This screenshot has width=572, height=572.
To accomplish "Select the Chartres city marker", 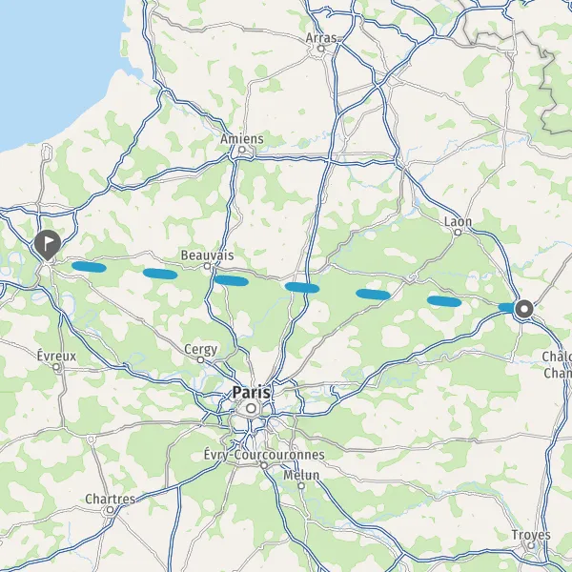I will 110,510.
